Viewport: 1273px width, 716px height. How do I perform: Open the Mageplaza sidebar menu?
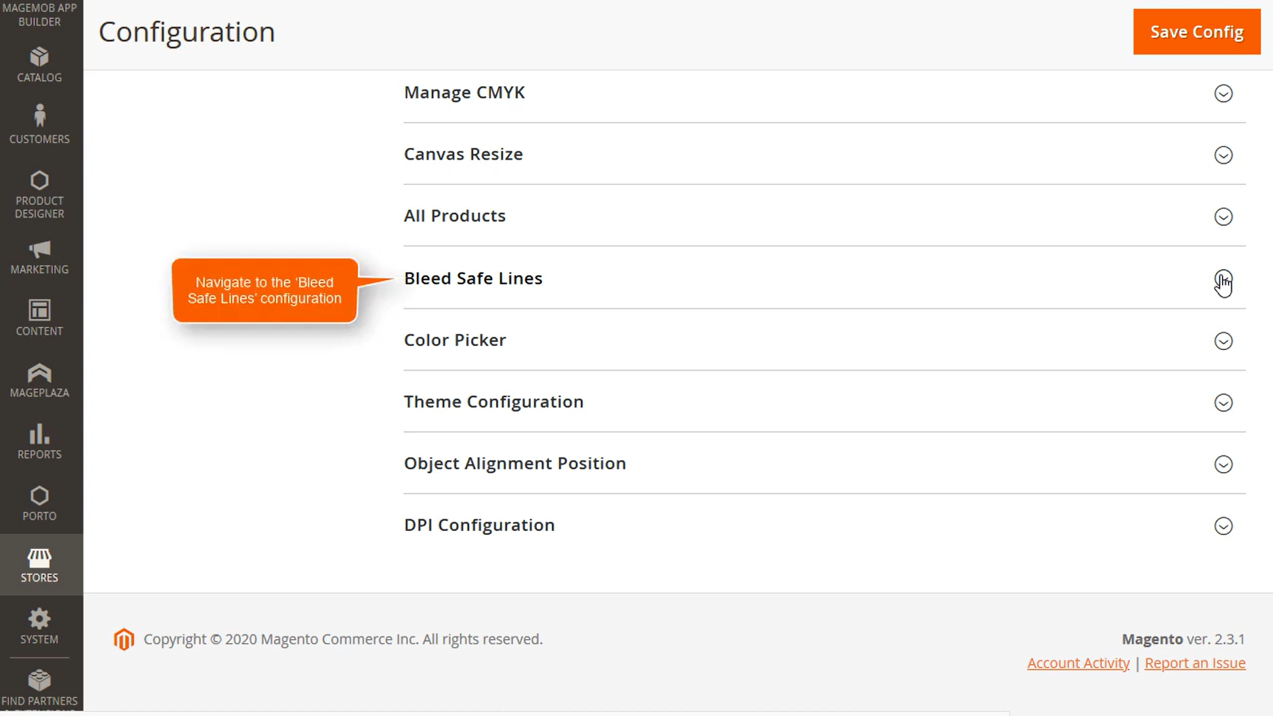[40, 381]
